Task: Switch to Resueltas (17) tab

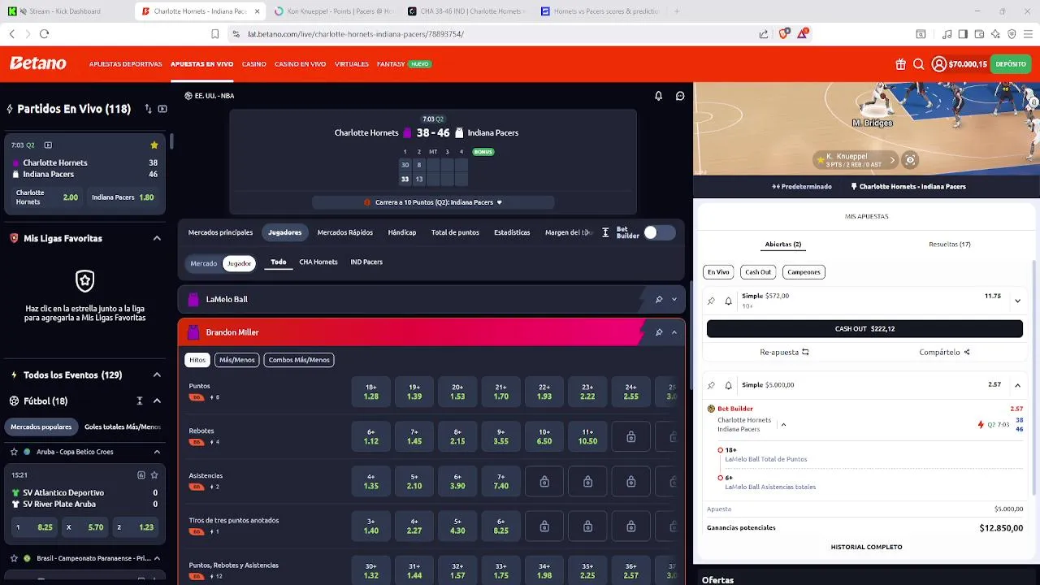Action: click(x=950, y=245)
